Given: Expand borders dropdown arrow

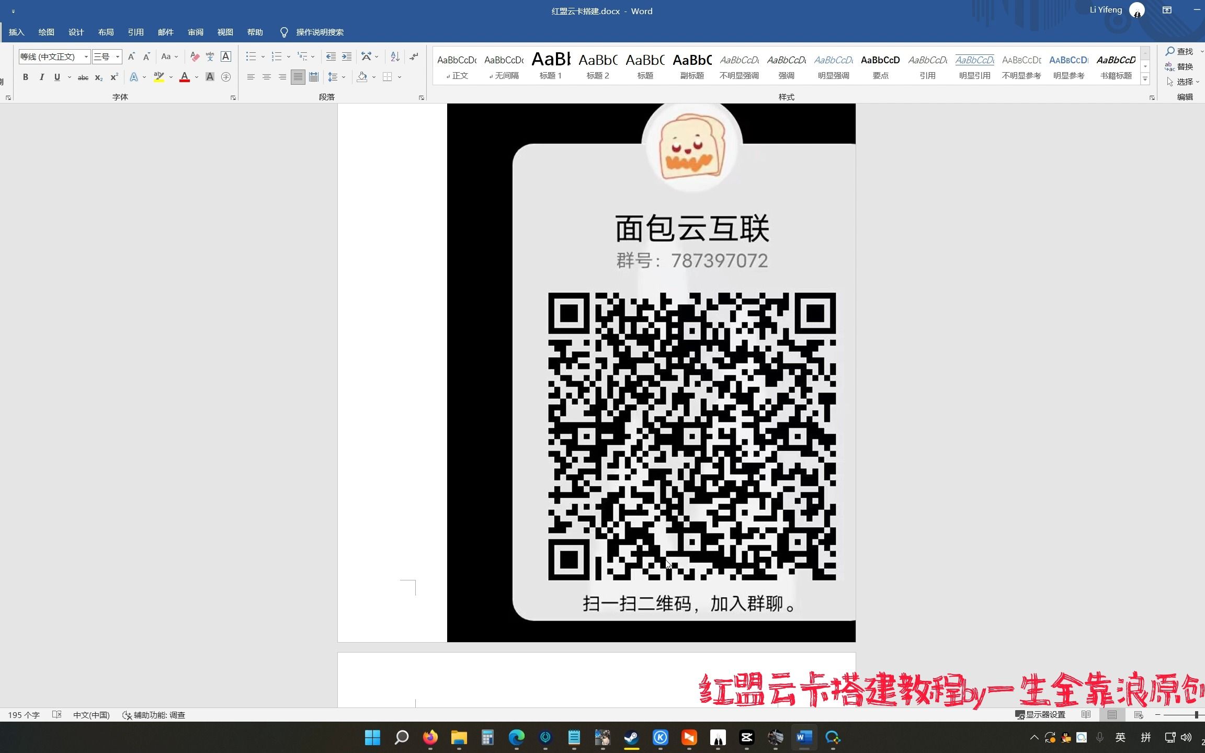Looking at the screenshot, I should click(x=400, y=77).
